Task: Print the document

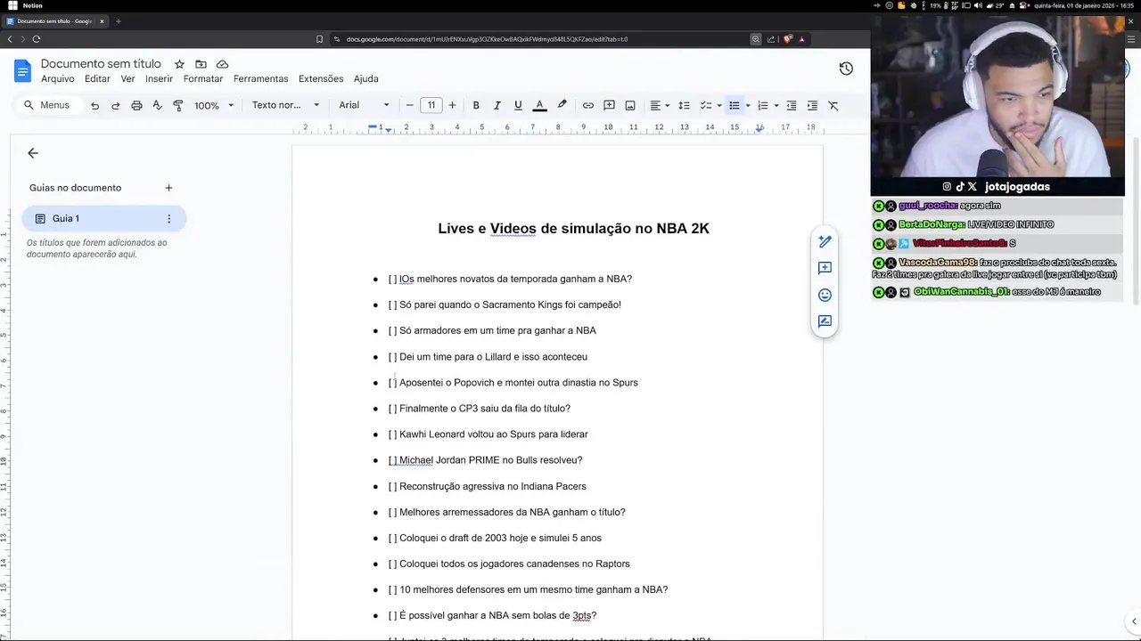Action: pyautogui.click(x=136, y=105)
